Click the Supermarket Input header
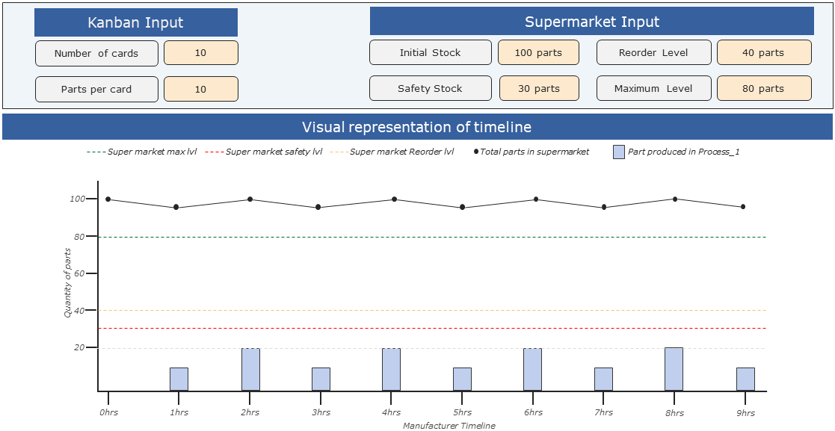 pos(591,22)
